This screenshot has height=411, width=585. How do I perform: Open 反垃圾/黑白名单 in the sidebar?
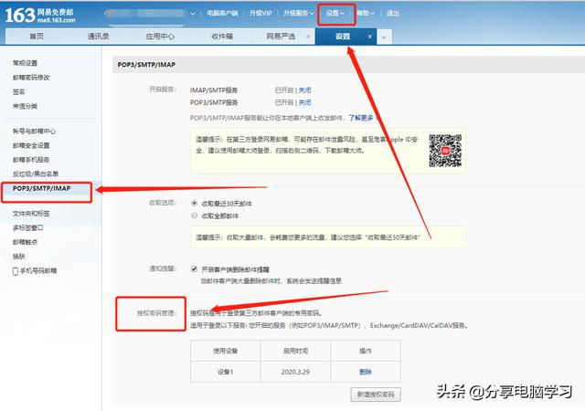[36, 174]
